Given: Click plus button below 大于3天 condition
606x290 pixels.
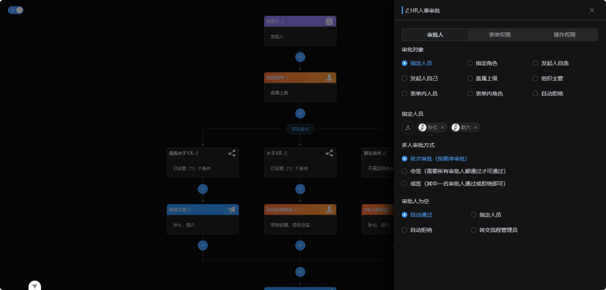Looking at the screenshot, I should 300,189.
